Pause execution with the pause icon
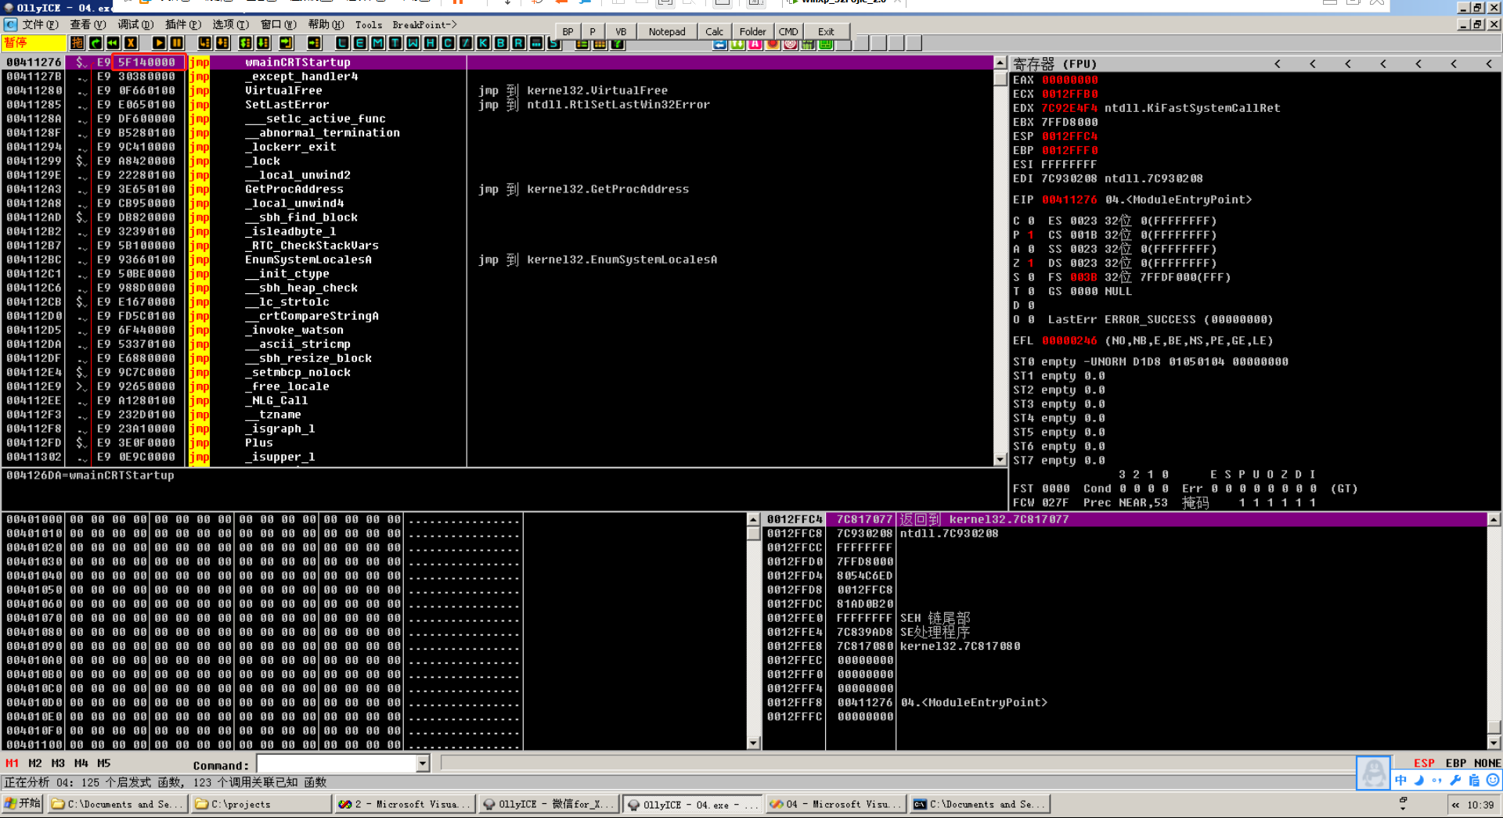This screenshot has width=1503, height=818. pyautogui.click(x=177, y=43)
